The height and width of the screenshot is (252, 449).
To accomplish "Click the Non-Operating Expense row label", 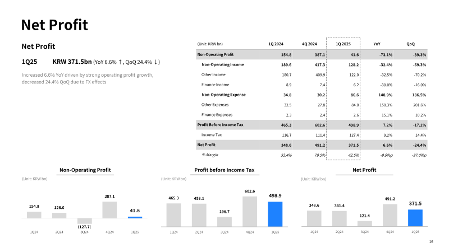I will (x=223, y=95).
